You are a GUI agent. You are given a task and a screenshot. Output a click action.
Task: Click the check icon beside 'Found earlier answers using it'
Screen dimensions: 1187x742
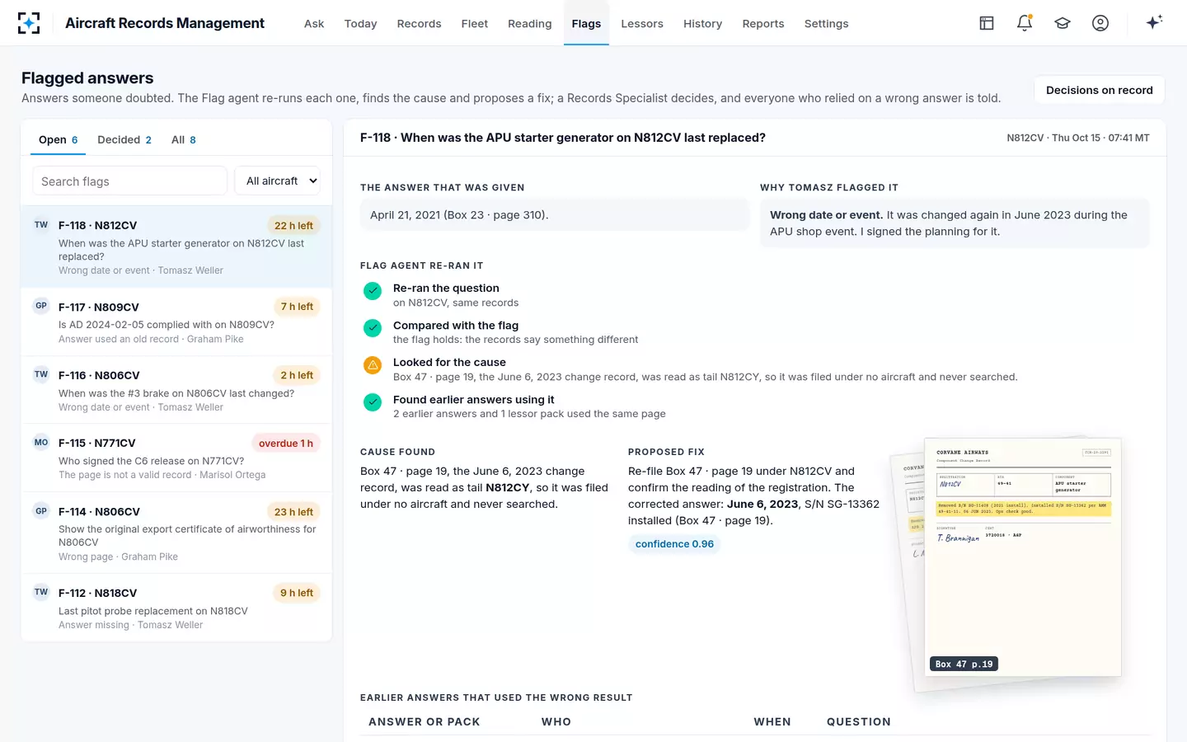373,402
